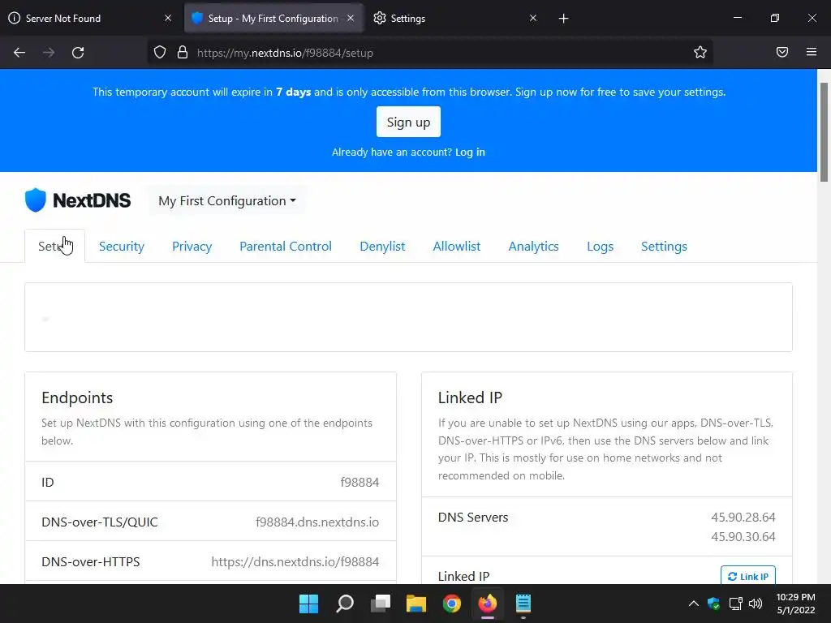This screenshot has height=623, width=831.
Task: Open the NextDNS Settings tab
Action: (664, 247)
